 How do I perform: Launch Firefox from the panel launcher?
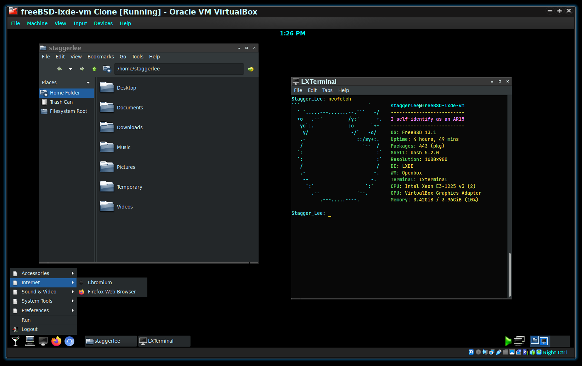tap(56, 341)
